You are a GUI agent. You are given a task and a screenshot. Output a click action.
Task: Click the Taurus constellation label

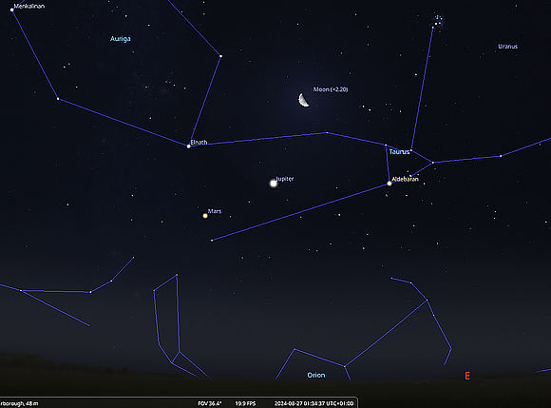400,151
